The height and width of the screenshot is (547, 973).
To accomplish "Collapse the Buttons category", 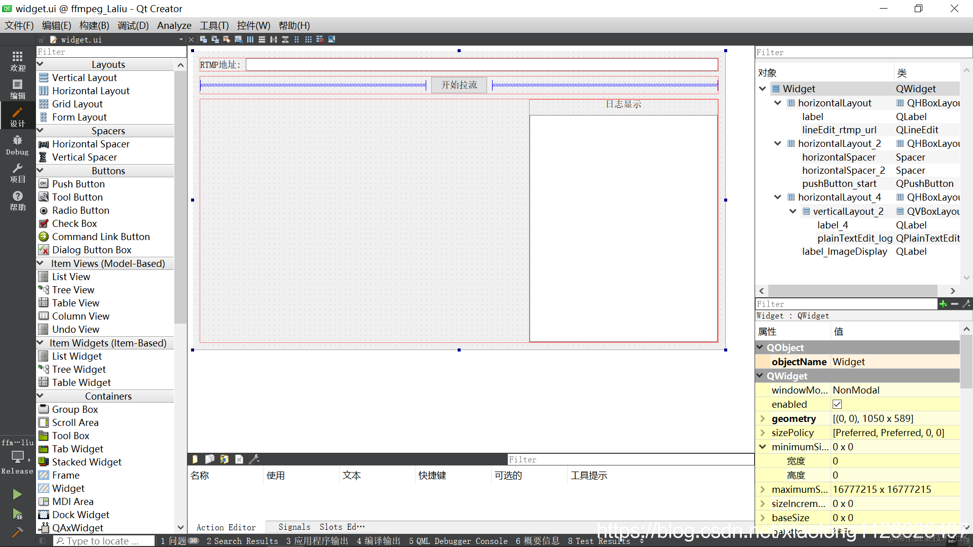I will point(41,171).
